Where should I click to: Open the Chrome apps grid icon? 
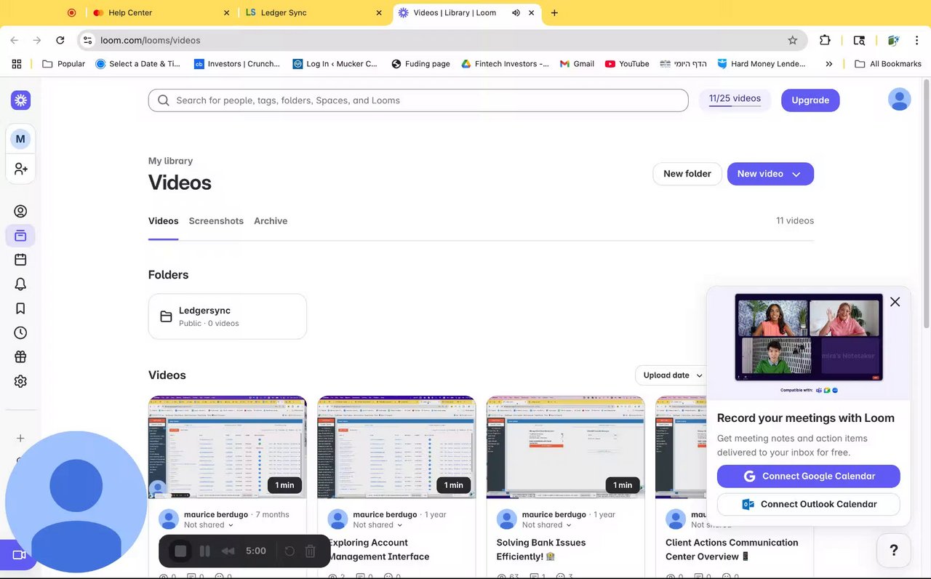[17, 64]
